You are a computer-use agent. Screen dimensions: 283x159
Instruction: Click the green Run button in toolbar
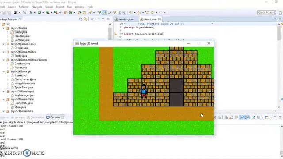pyautogui.click(x=39, y=12)
